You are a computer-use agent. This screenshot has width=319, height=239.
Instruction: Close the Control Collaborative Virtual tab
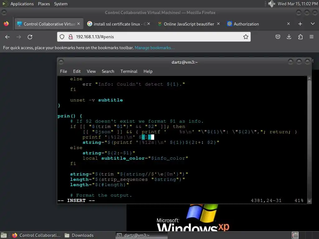click(79, 24)
